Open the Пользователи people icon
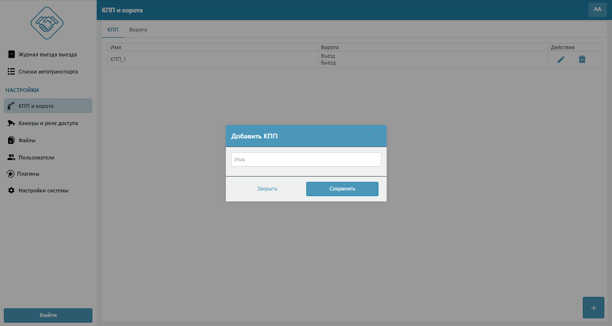The width and height of the screenshot is (612, 326). [x=11, y=158]
